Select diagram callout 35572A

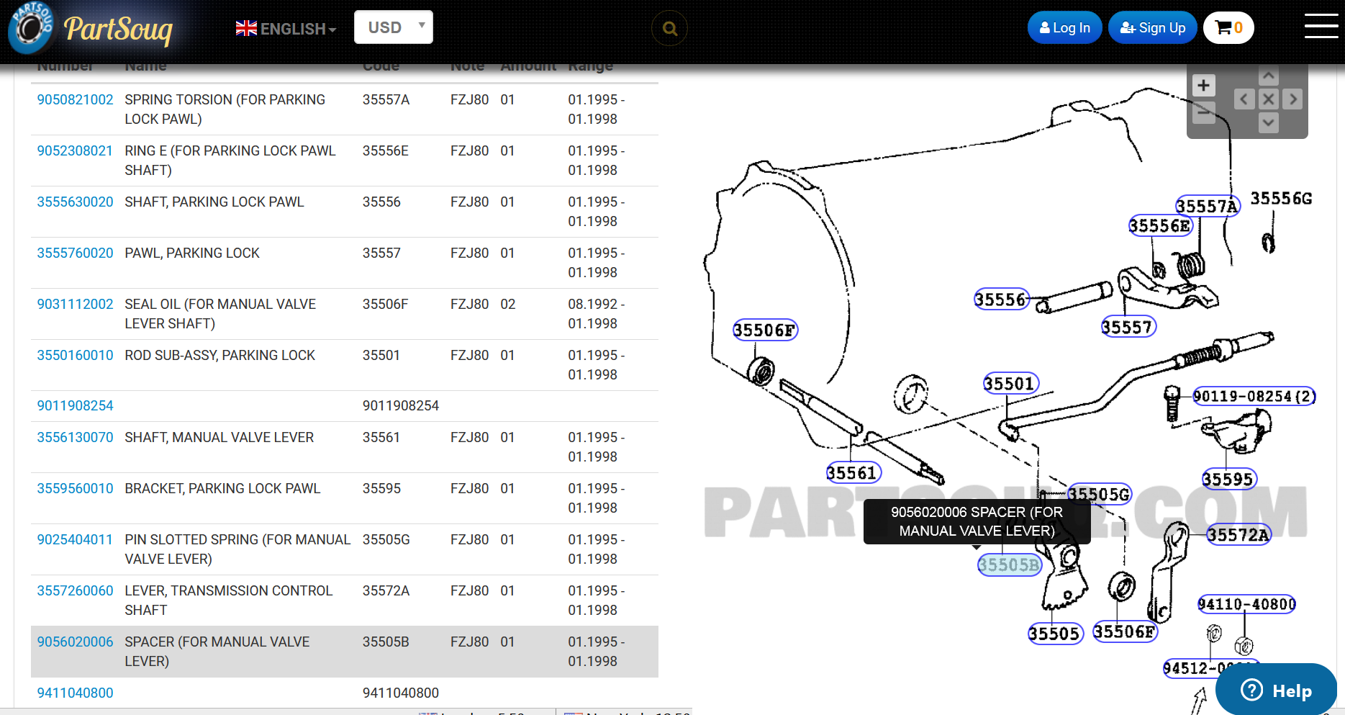[x=1238, y=534]
